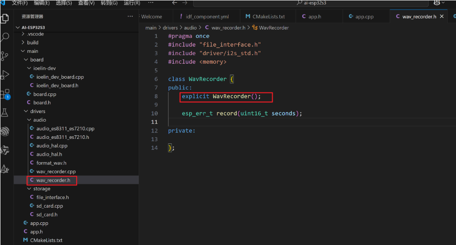Viewport: 456px width, 245px height.
Task: Collapse the AI-ESP32S3 root folder
Action: 76,27
